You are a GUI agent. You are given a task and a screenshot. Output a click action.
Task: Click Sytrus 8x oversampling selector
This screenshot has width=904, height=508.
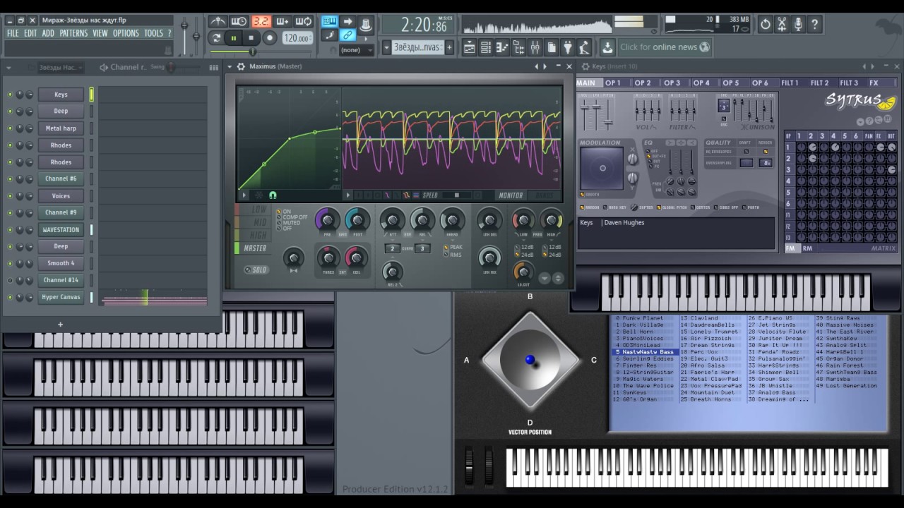click(x=766, y=163)
